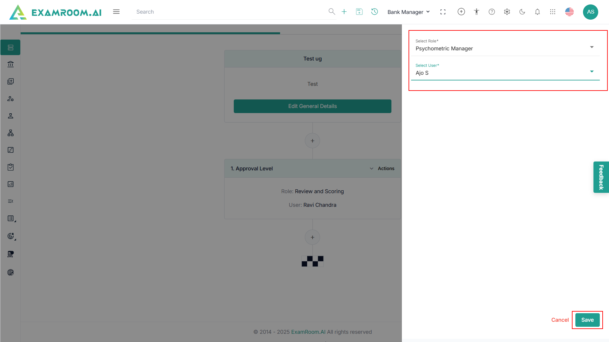The image size is (609, 342).
Task: Toggle fullscreen mode icon
Action: (x=443, y=12)
